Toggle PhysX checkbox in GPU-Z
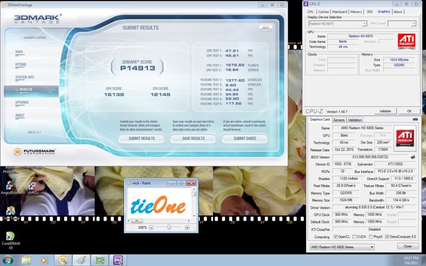426x266 pixels. click(x=371, y=236)
